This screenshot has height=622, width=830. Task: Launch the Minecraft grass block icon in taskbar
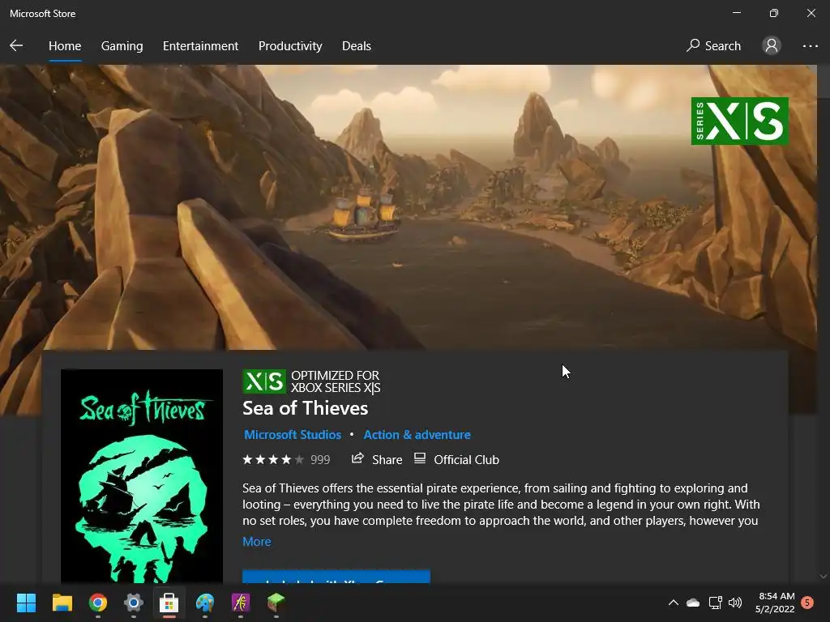click(x=276, y=602)
